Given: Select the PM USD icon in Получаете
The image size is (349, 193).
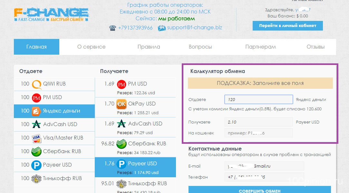Looking at the screenshot, I should point(121,84).
